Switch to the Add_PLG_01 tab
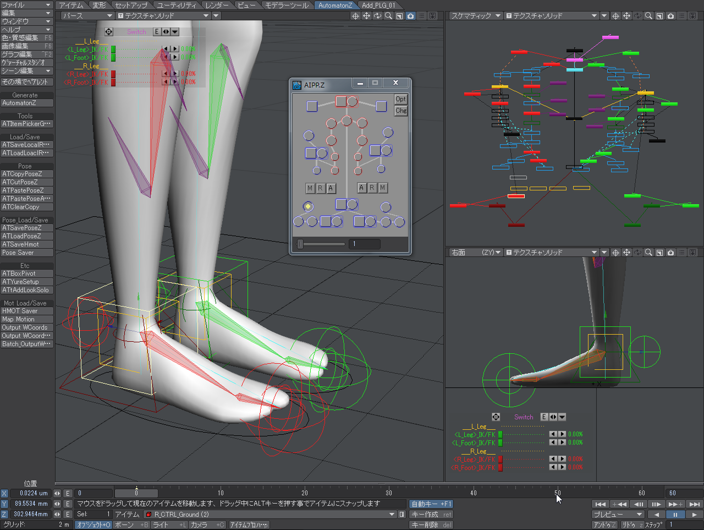Screen dimensions: 704x530 point(378,5)
